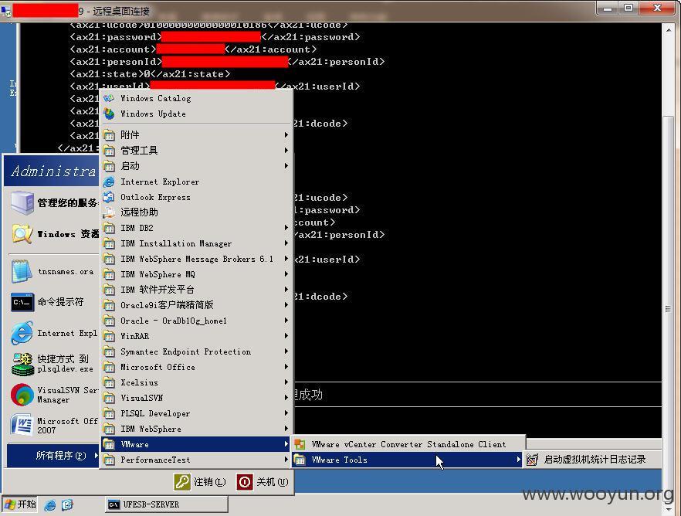681x516 pixels.
Task: Click the quick launch Internet Explorer icon in the taskbar
Action: [x=50, y=504]
